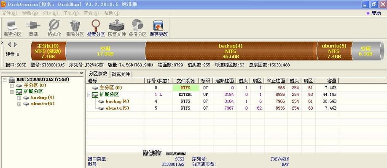Select the backup(4) segment in disk map
The height and width of the screenshot is (168, 387).
click(231, 51)
